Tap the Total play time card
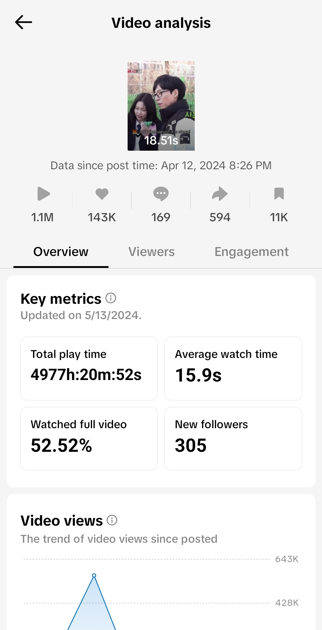This screenshot has width=322, height=630. (x=89, y=368)
